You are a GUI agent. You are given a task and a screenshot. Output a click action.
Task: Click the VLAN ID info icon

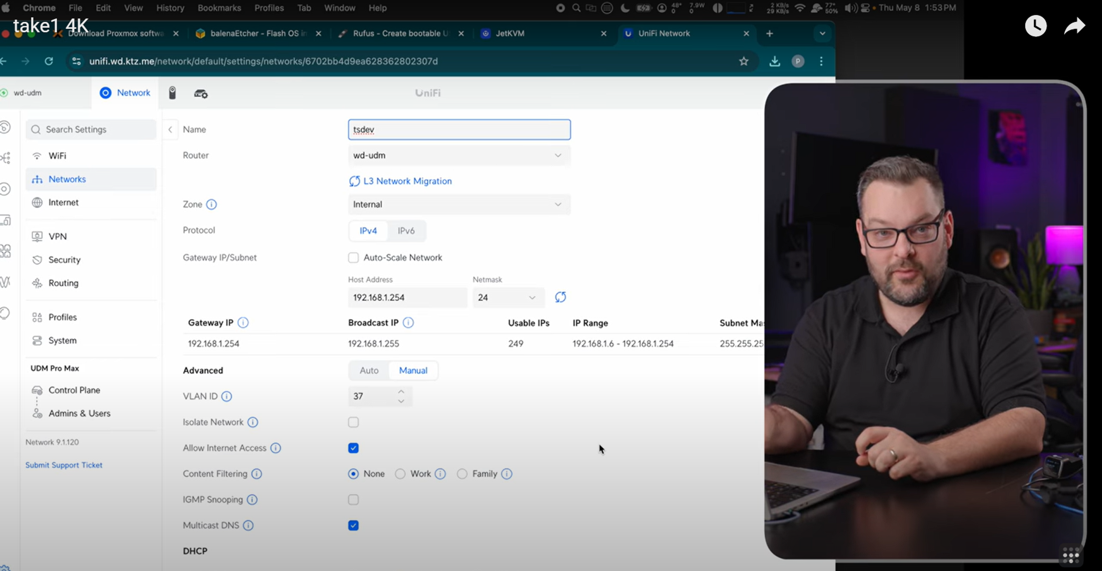[227, 397]
